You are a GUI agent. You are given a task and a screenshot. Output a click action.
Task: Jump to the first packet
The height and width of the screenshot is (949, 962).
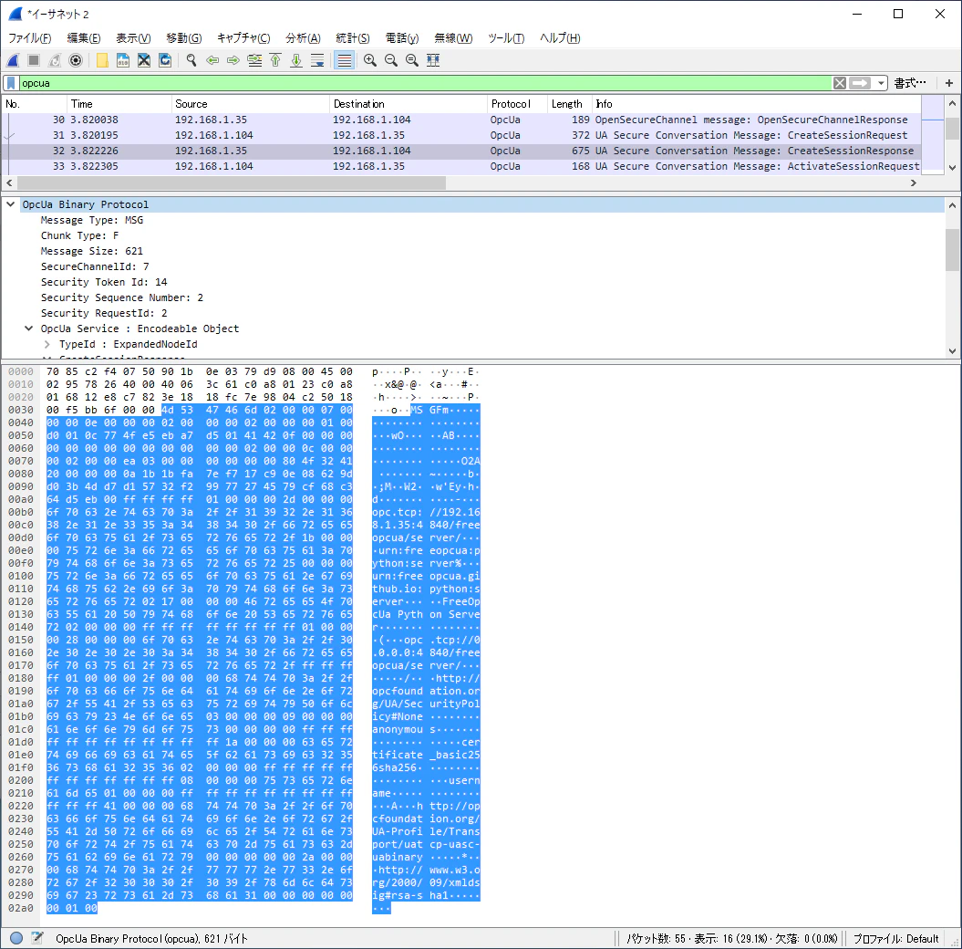[275, 60]
